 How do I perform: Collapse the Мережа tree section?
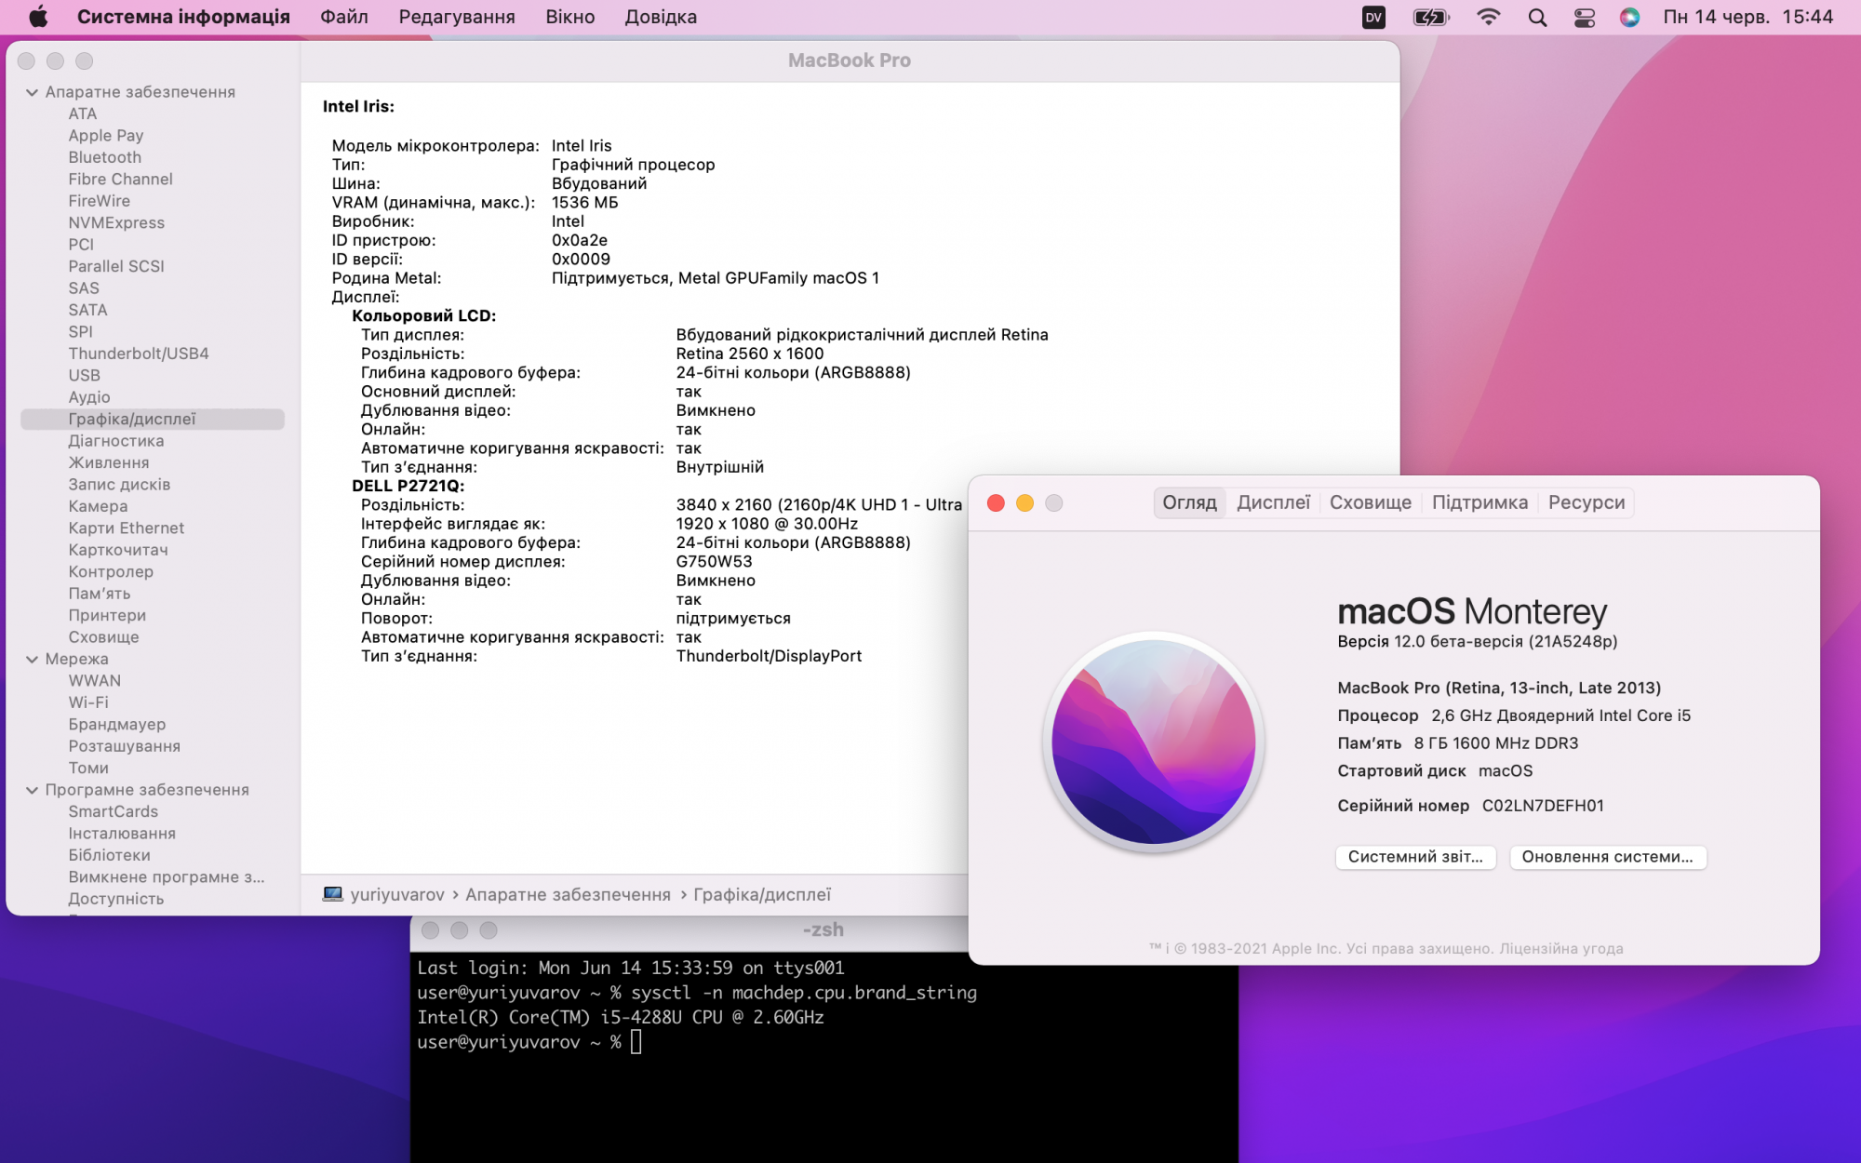coord(32,659)
